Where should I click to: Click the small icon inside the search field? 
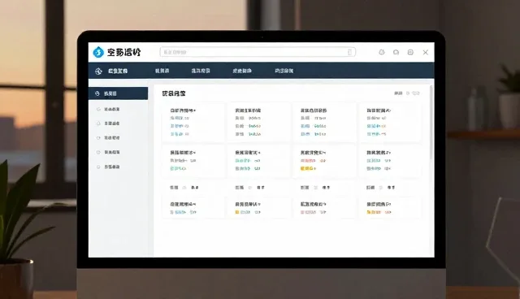pos(349,52)
